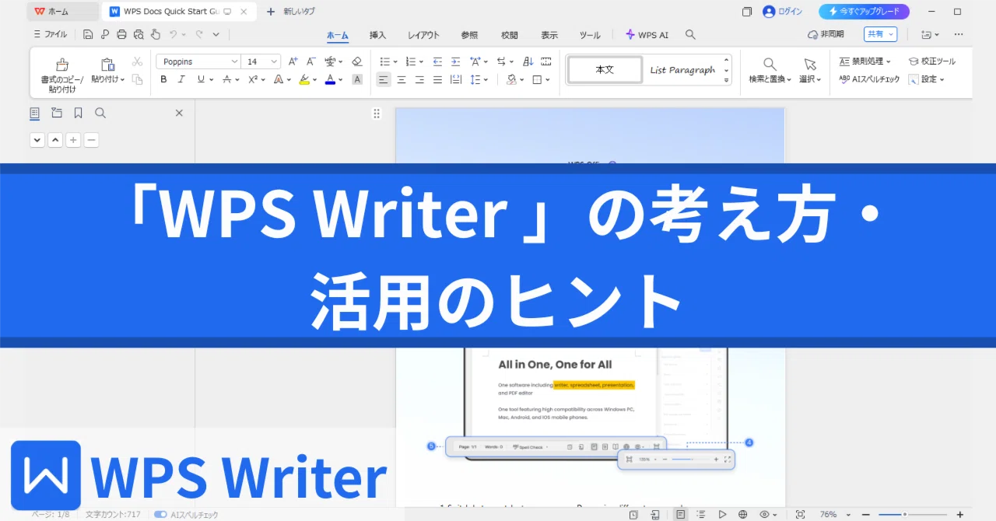Select Justify paragraph alignment
This screenshot has height=521, width=996.
[437, 79]
